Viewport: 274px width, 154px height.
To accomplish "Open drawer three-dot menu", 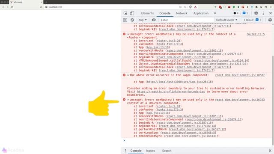I will (125, 151).
